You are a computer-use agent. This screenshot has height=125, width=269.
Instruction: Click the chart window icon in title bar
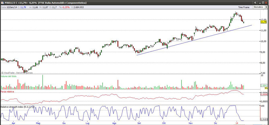pyautogui.click(x=2, y=3)
